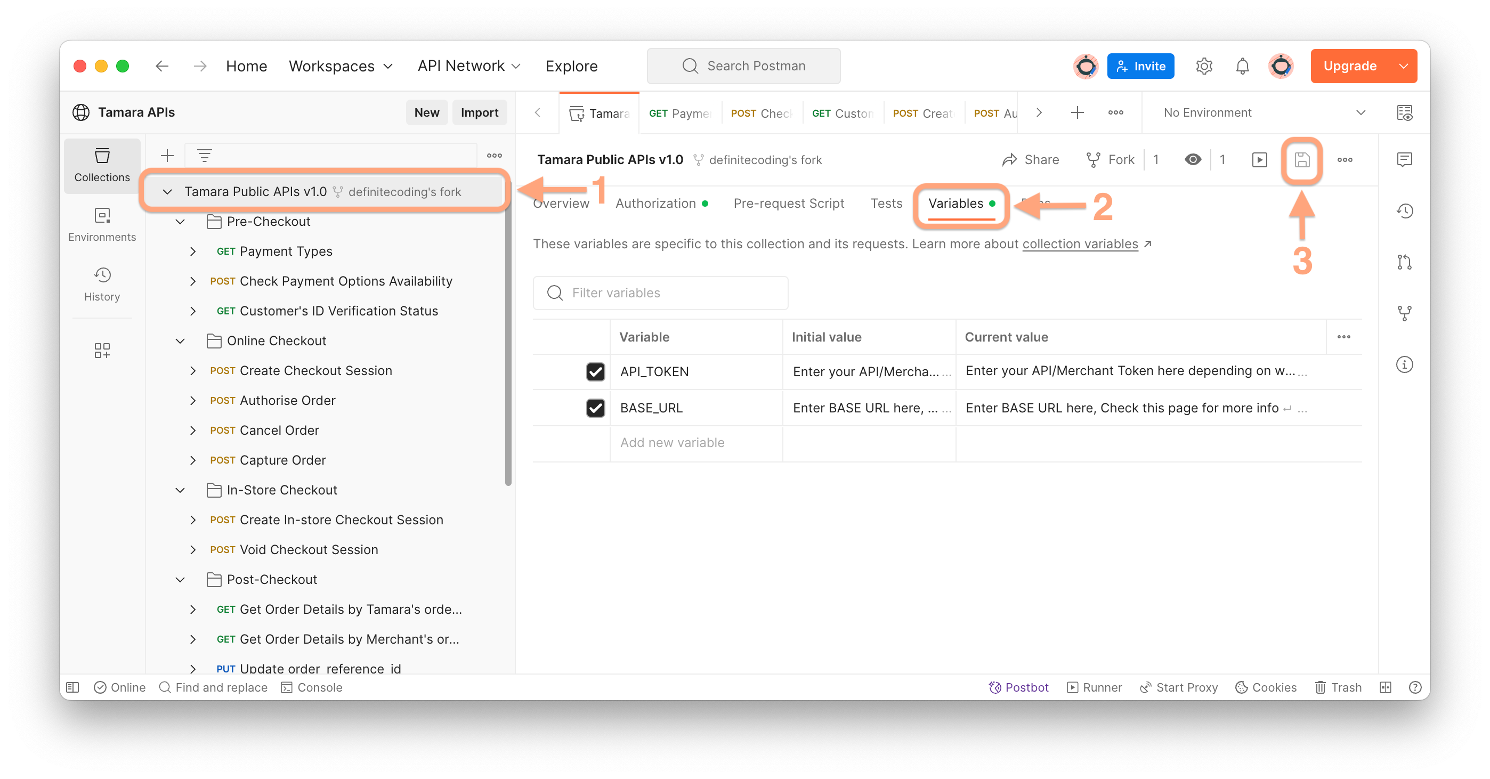Image resolution: width=1490 pixels, height=779 pixels.
Task: Collapse the Pre-Checkout folder
Action: tap(181, 222)
